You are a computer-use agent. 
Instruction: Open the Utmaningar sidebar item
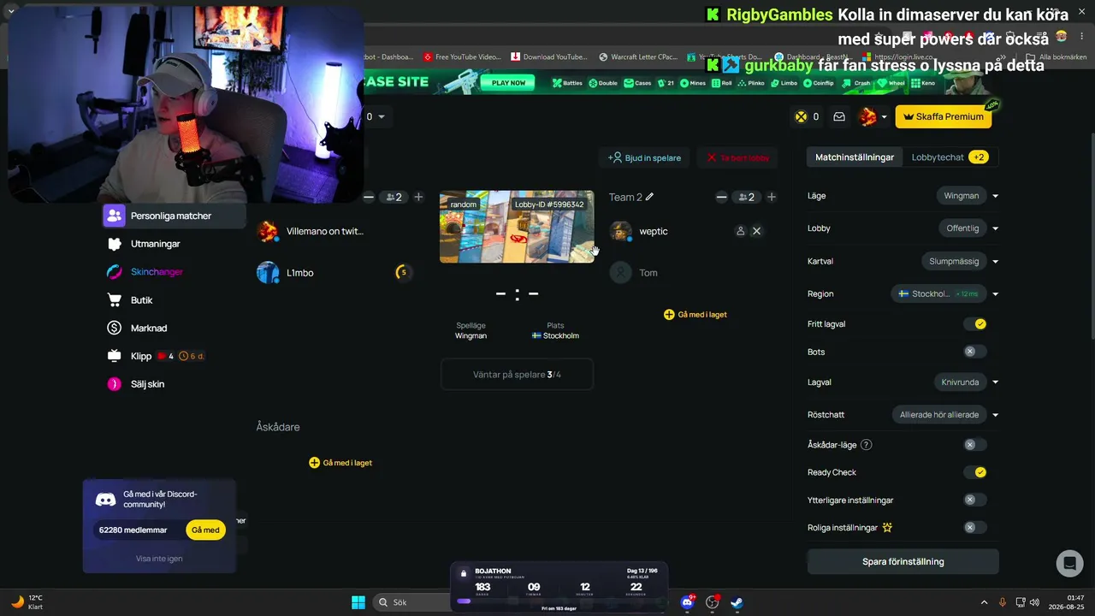(155, 244)
